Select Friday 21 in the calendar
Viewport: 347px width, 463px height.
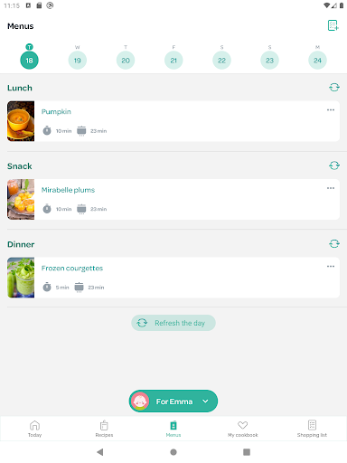point(173,61)
